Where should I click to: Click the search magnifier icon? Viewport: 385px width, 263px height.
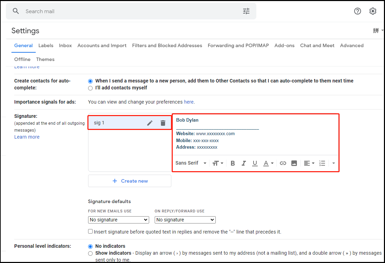(x=16, y=11)
